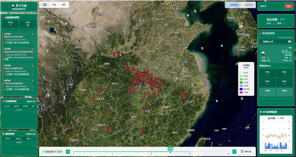
Task: Click the map marker near 长沙市
Action: (144, 111)
